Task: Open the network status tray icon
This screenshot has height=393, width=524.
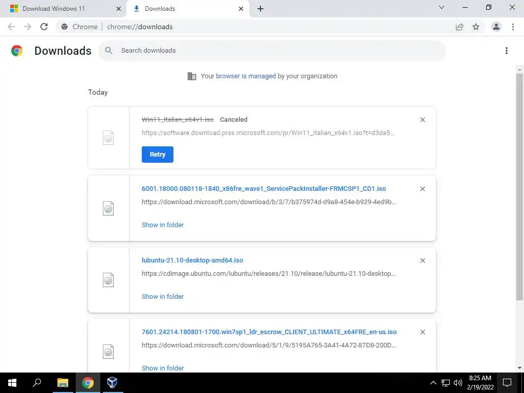Action: pos(446,383)
